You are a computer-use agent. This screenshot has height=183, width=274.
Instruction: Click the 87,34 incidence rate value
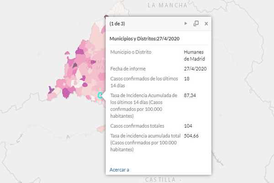pos(190,96)
